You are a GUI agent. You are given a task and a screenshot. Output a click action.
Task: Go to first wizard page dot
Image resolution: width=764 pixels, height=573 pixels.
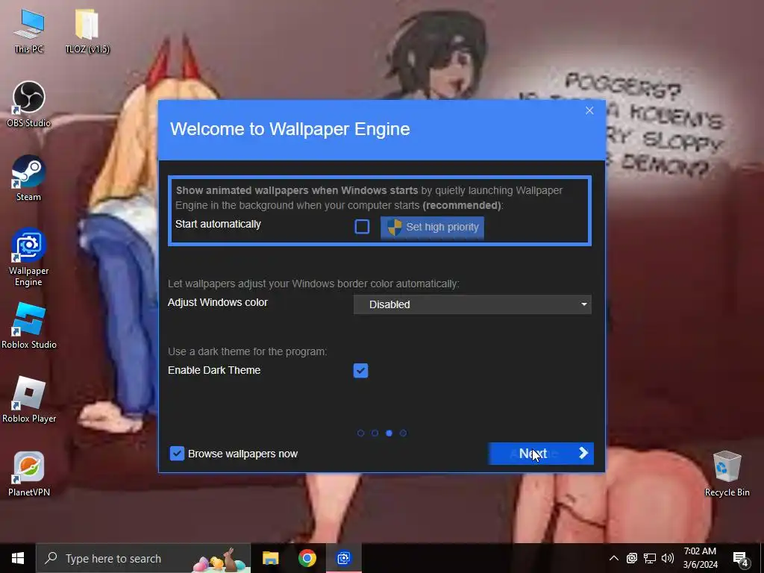360,433
